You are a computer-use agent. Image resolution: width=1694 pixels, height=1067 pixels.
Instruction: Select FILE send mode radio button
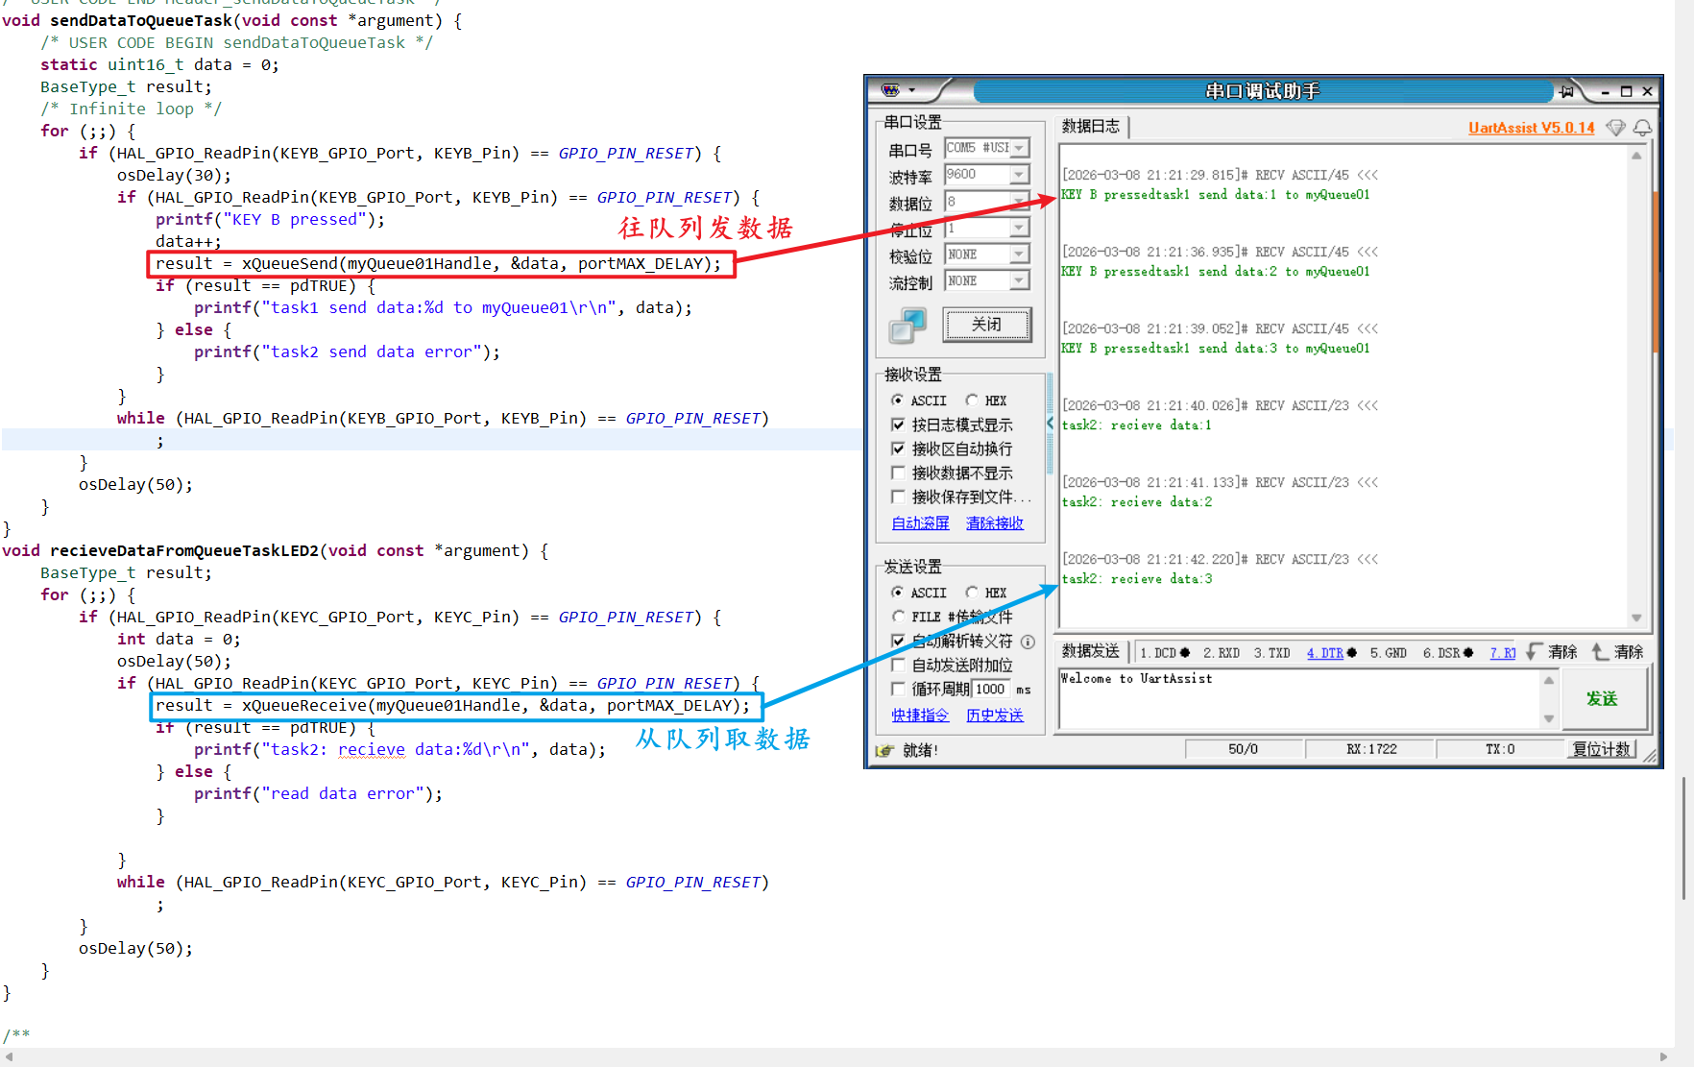click(x=897, y=617)
